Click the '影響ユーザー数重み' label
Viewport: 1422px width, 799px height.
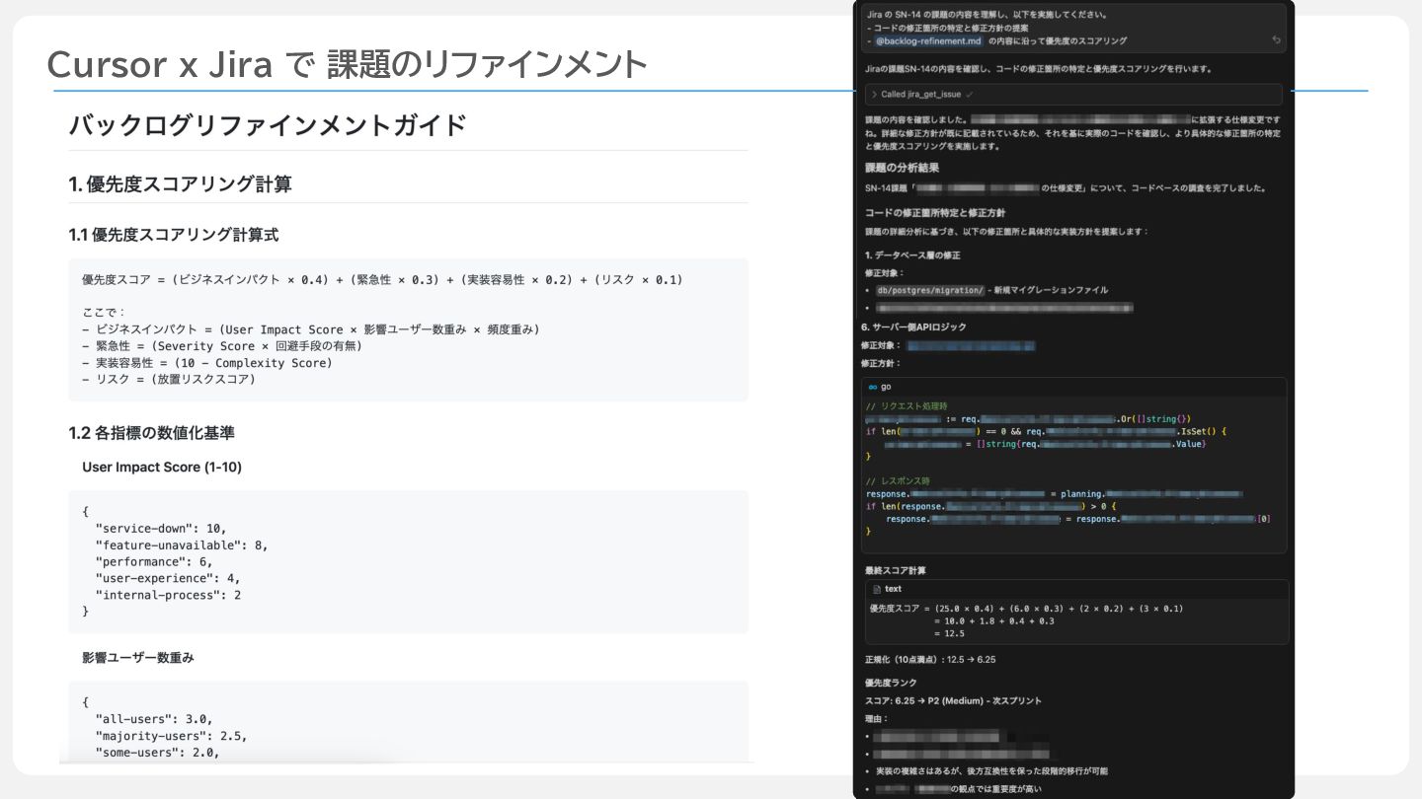click(x=138, y=657)
